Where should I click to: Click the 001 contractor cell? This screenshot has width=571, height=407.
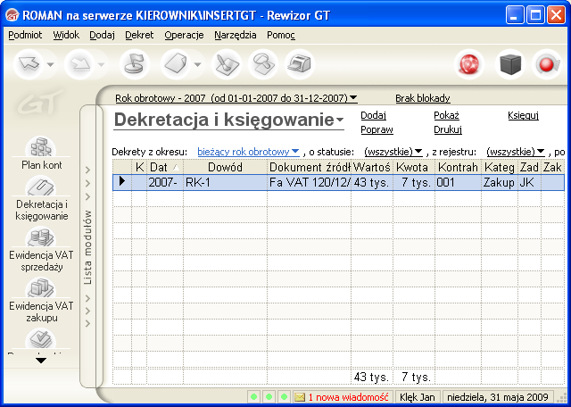[458, 182]
